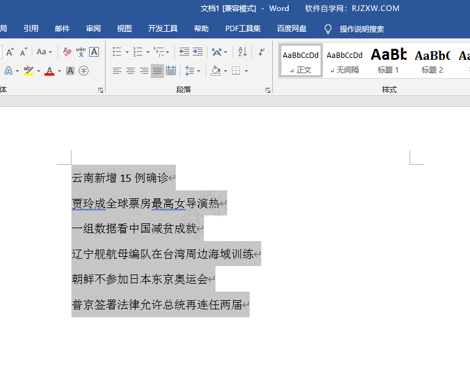The image size is (470, 371).
Task: Apply multilevel list icon
Action: coord(159,52)
